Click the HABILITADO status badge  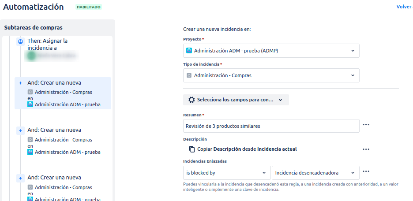[x=88, y=7]
